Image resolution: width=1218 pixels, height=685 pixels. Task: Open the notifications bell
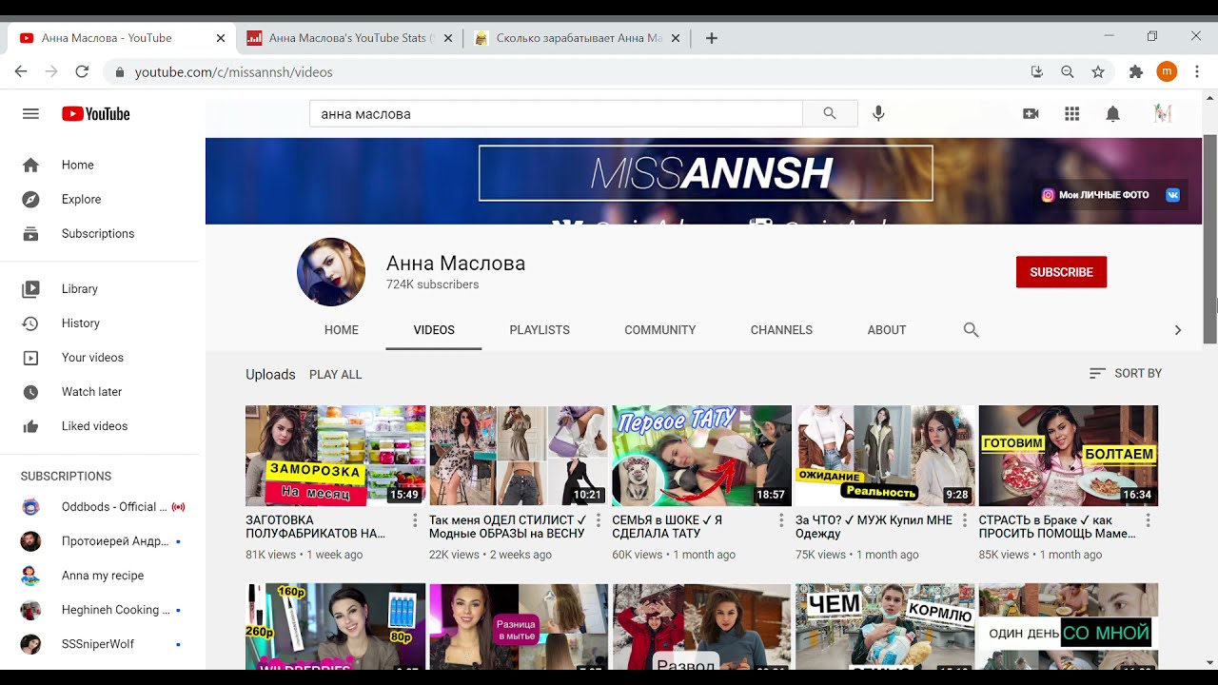(x=1112, y=113)
